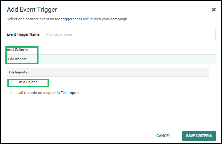This screenshot has height=144, width=222.
Task: Click the 'Add Event Trigger' dialog title
Action: coord(32,10)
